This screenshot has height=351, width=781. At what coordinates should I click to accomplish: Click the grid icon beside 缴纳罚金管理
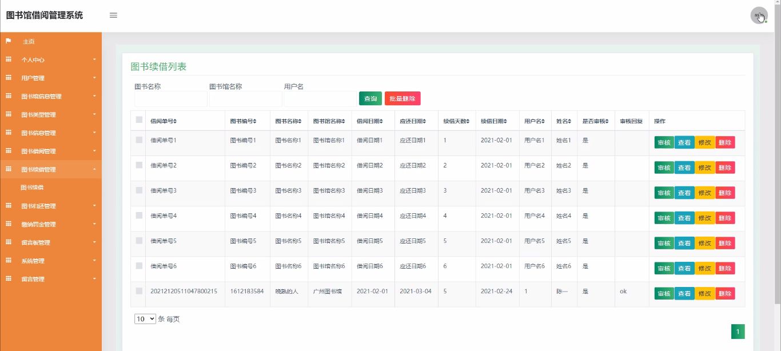pyautogui.click(x=9, y=224)
